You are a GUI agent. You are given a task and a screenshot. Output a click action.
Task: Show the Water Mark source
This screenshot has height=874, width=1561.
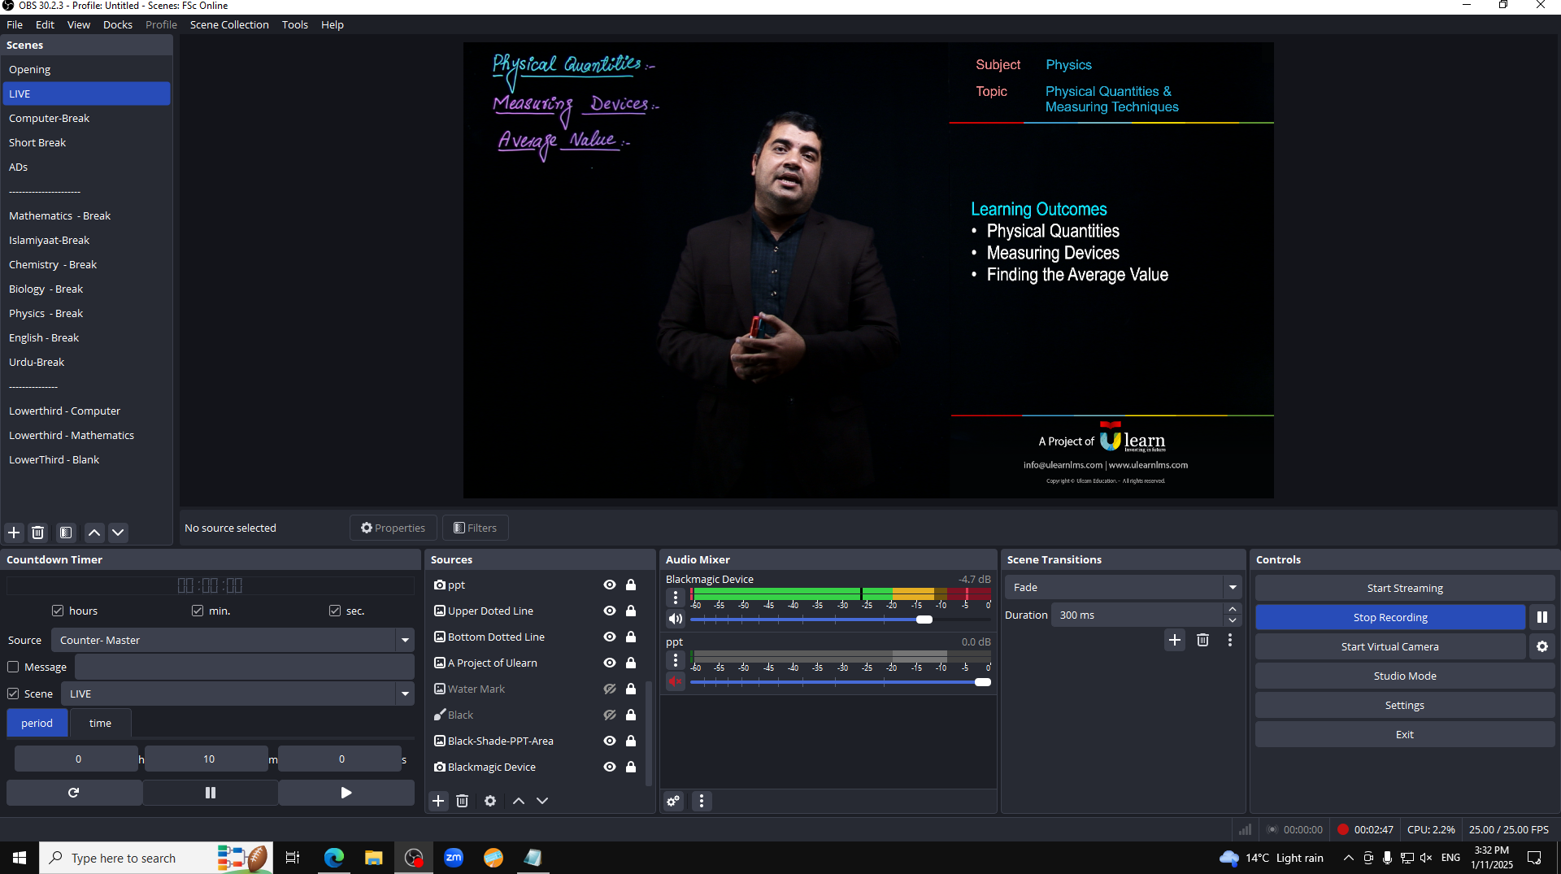click(x=609, y=689)
